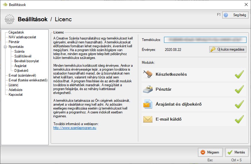The image size is (251, 164).
Task: Click the Pénztár module label
Action: 163,89
